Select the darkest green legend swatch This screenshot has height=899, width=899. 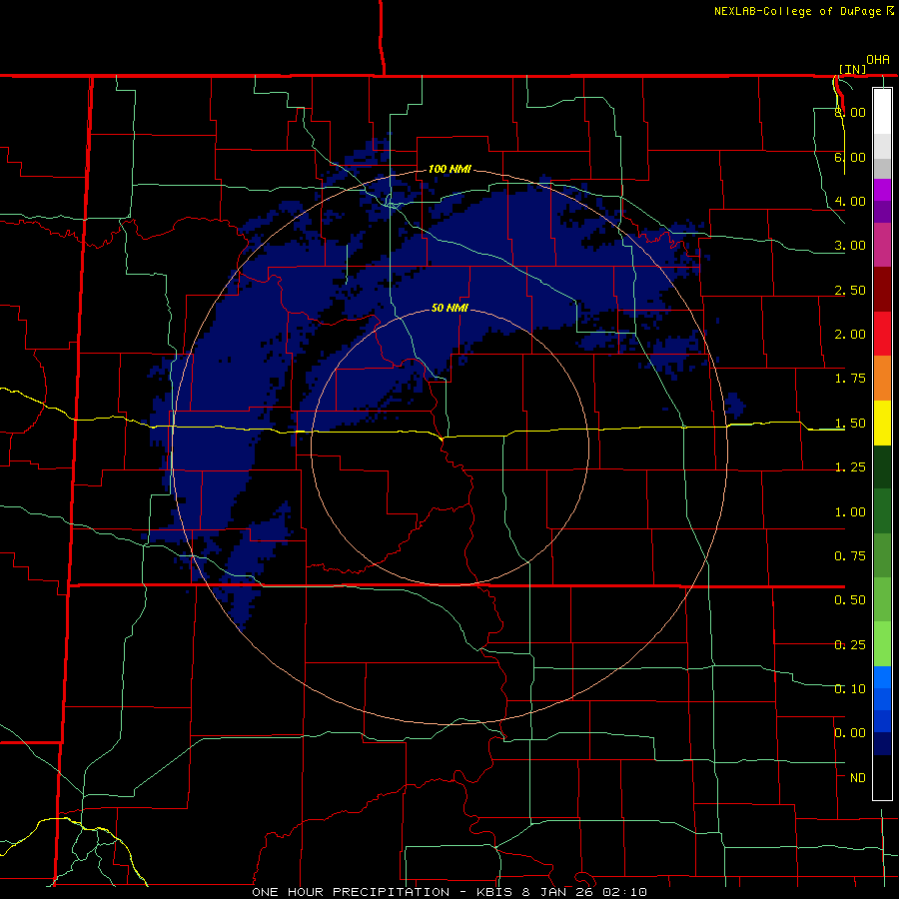(882, 467)
